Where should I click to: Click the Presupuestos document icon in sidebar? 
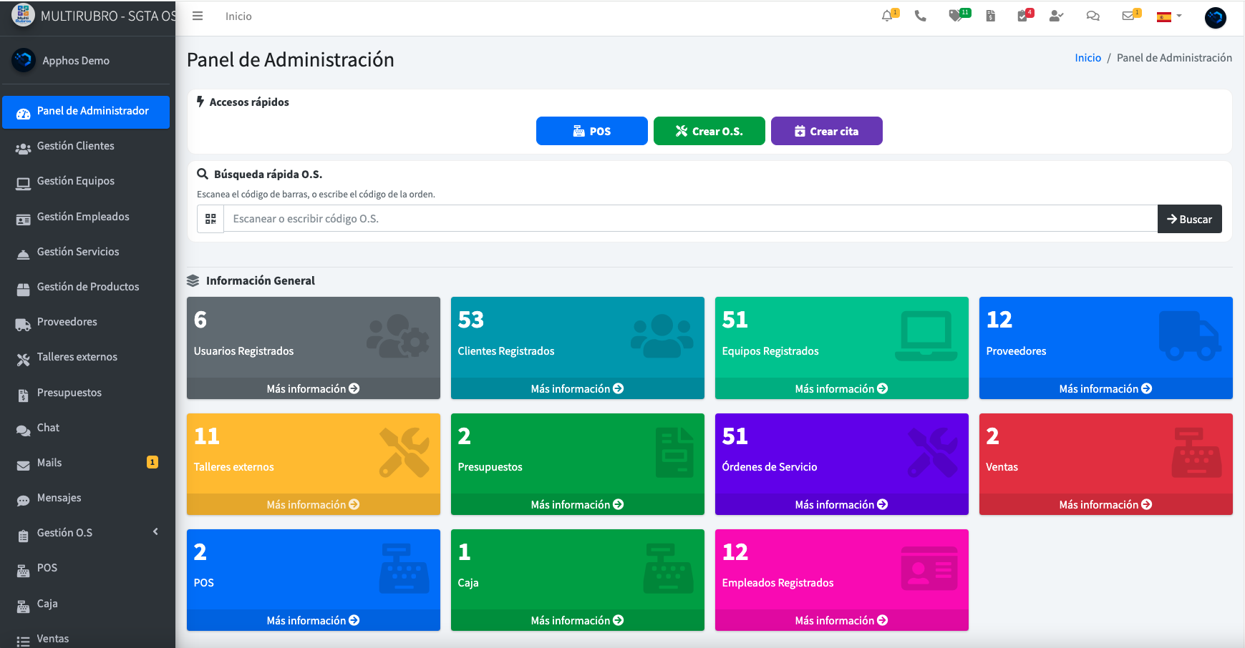click(x=23, y=395)
